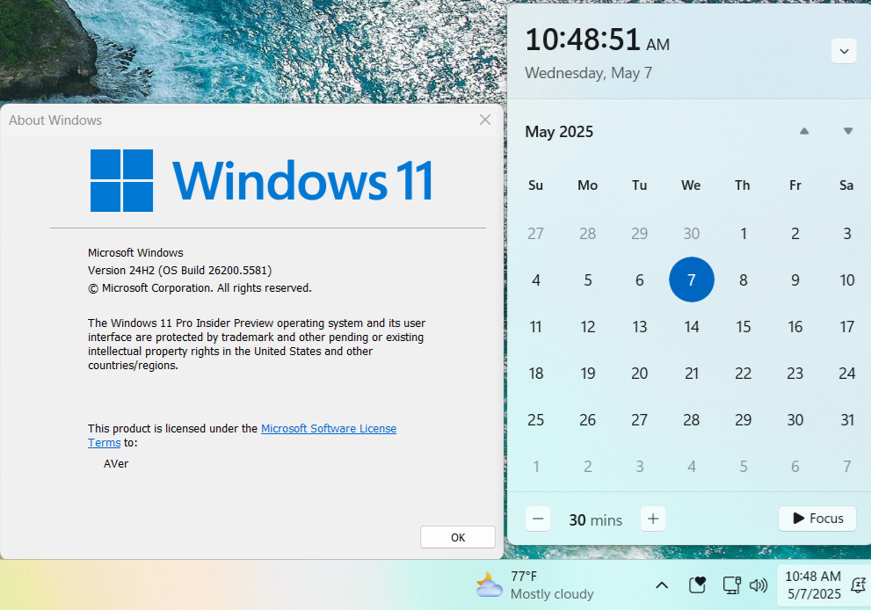
Task: Click the Terms link text
Action: point(104,443)
